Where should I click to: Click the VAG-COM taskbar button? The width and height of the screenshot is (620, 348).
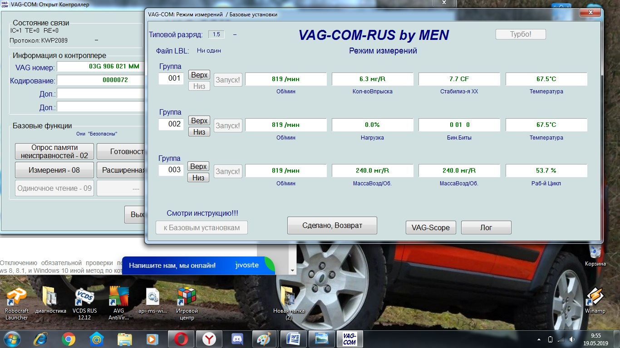point(349,339)
